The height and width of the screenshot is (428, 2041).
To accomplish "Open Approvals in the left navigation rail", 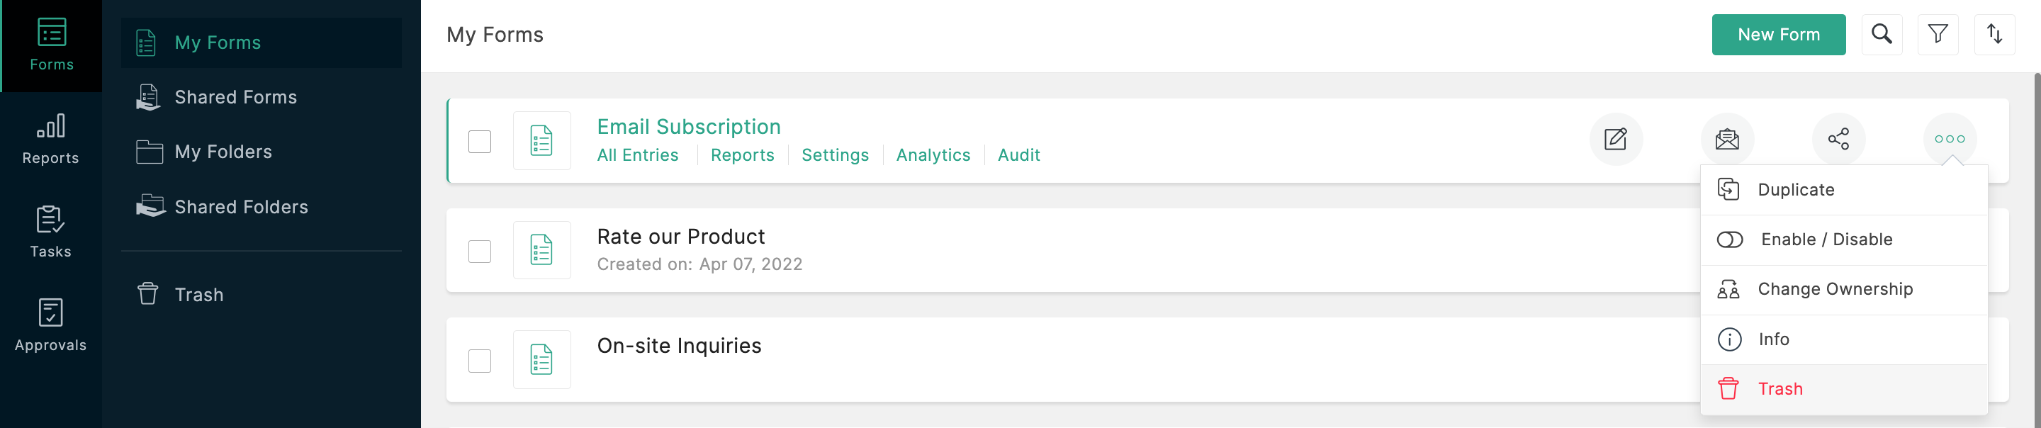I will [x=51, y=325].
